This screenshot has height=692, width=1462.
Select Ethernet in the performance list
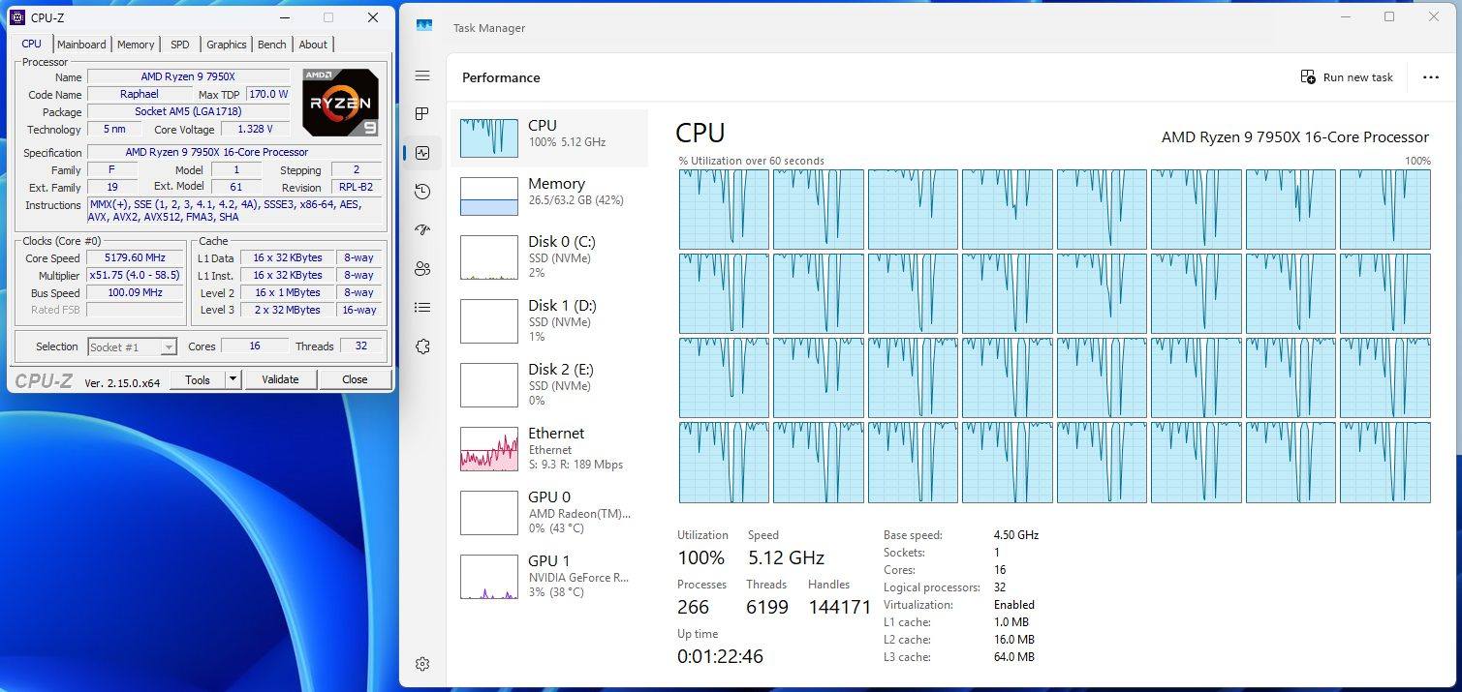click(549, 449)
